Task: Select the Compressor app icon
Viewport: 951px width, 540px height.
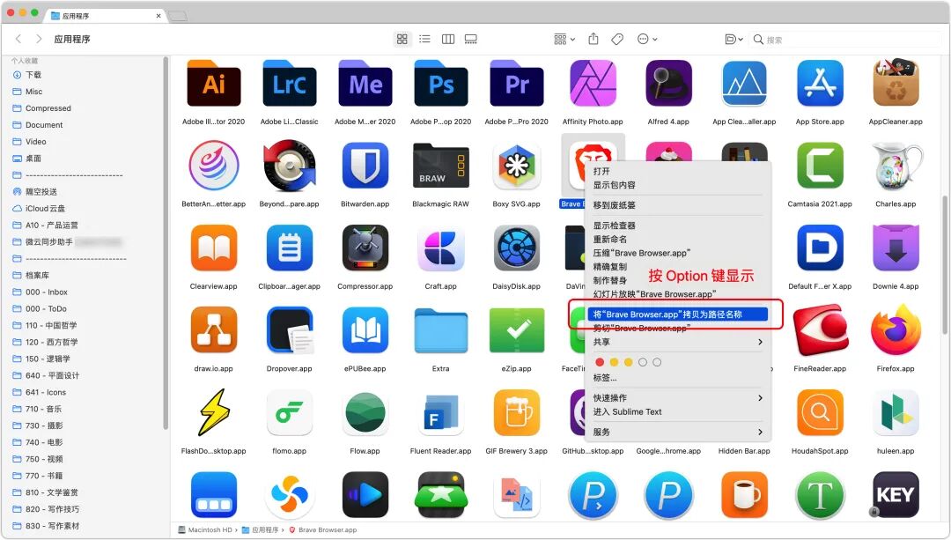Action: pos(365,248)
